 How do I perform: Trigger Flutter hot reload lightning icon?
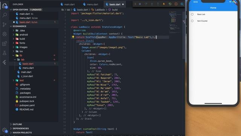click(x=164, y=4)
